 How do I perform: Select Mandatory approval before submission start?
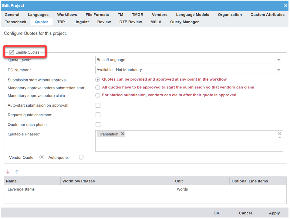(x=98, y=88)
